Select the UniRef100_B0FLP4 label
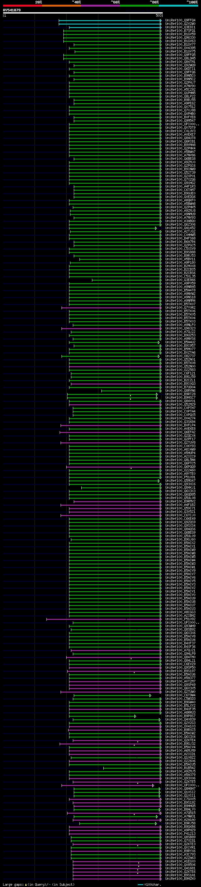 [180, 425]
